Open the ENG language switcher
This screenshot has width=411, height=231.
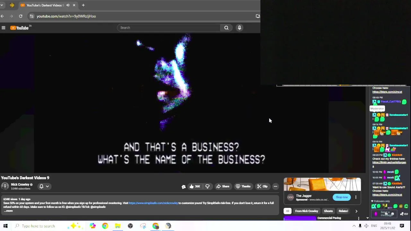click(x=374, y=226)
